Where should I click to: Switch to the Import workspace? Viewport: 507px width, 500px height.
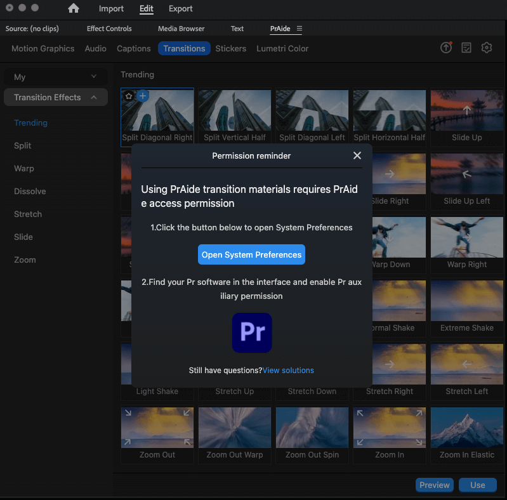(111, 9)
